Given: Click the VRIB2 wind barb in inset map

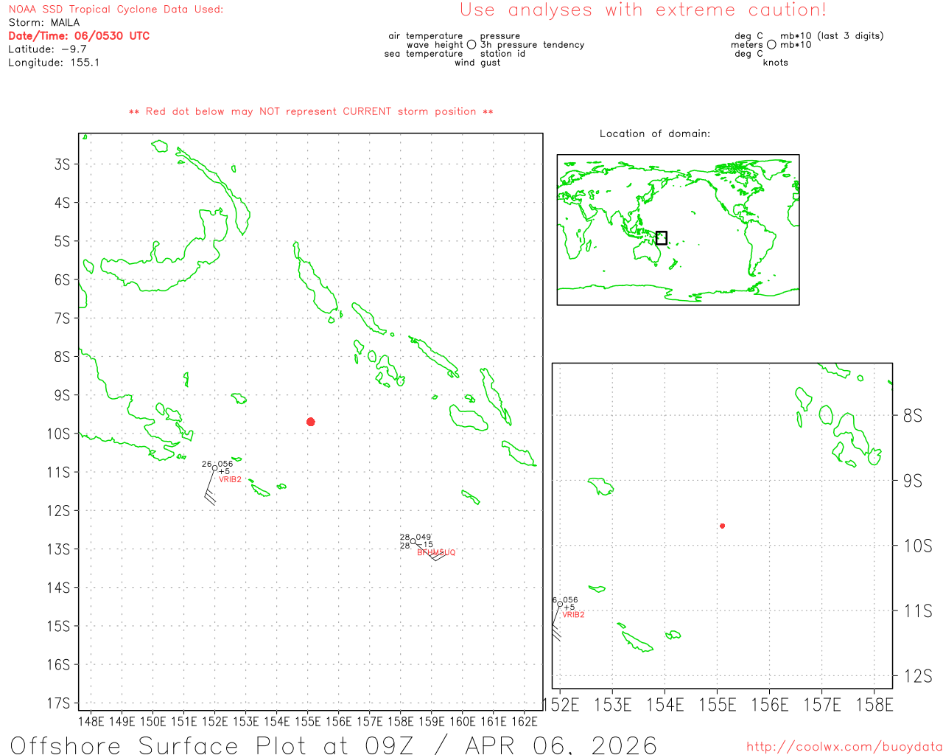Looking at the screenshot, I should point(556,627).
